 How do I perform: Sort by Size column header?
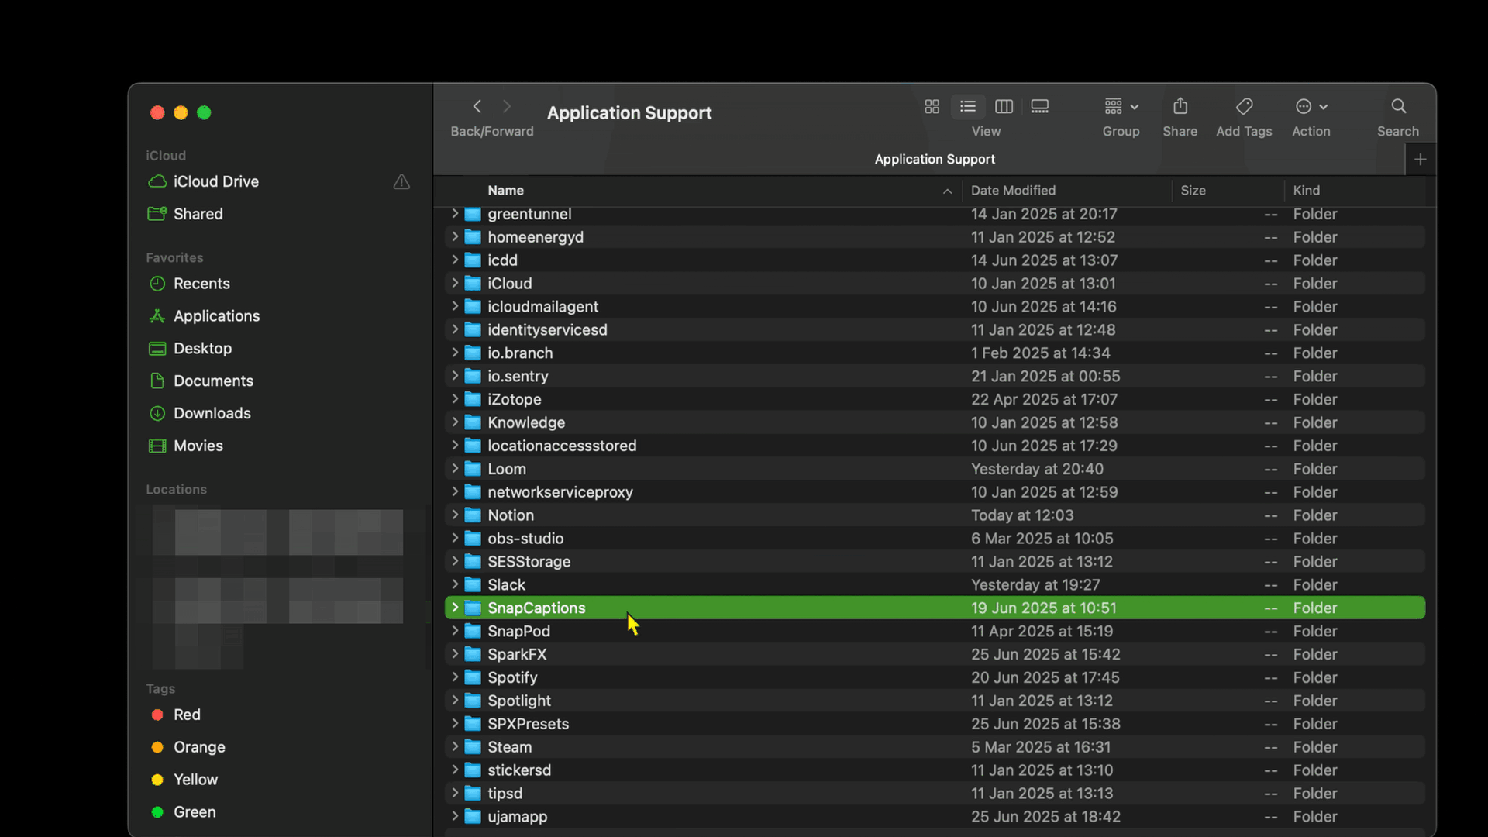pyautogui.click(x=1193, y=191)
